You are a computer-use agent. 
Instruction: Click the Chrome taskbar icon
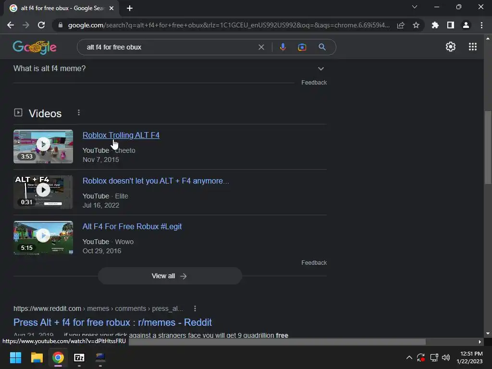point(58,357)
